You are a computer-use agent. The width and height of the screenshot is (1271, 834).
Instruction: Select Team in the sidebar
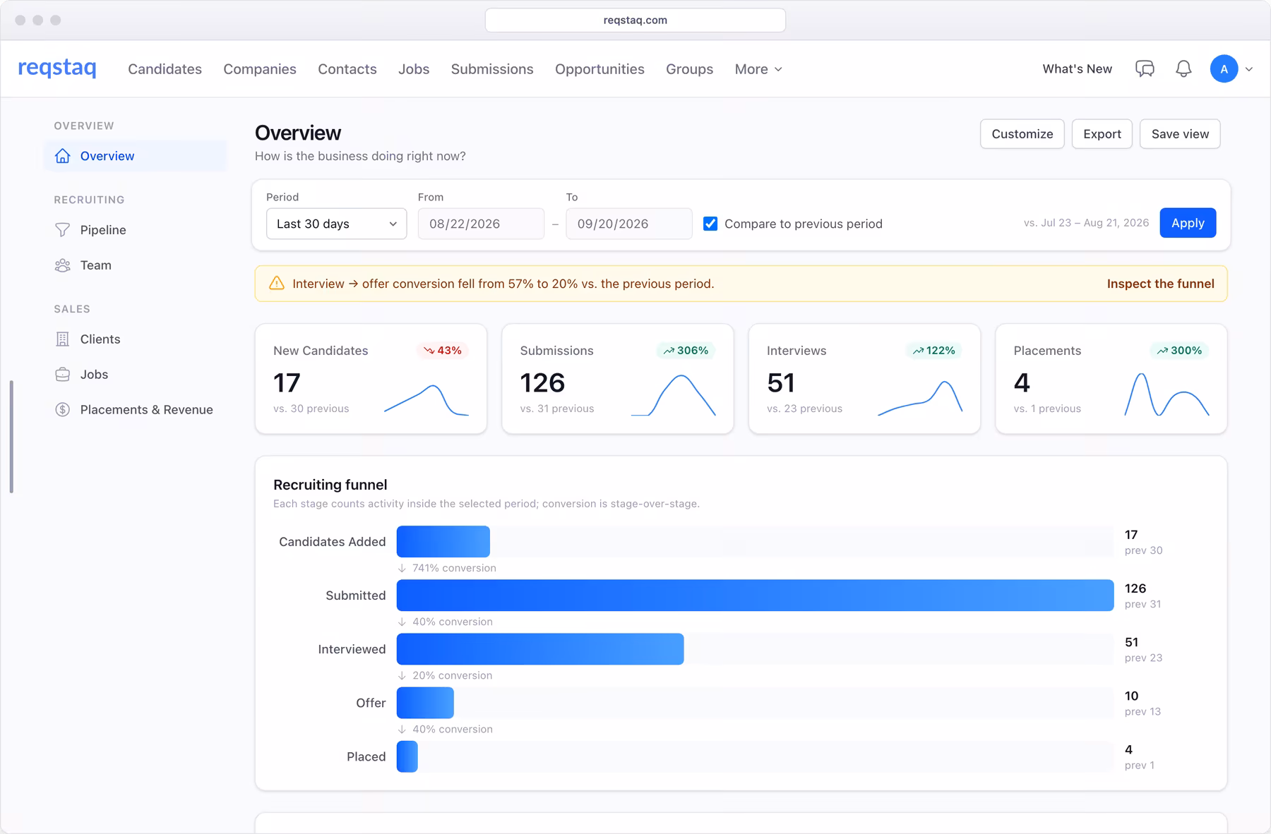point(136,265)
